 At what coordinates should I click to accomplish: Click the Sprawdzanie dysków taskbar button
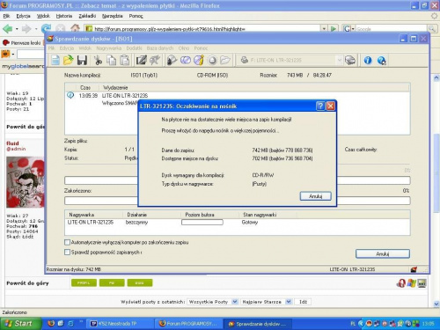258,324
